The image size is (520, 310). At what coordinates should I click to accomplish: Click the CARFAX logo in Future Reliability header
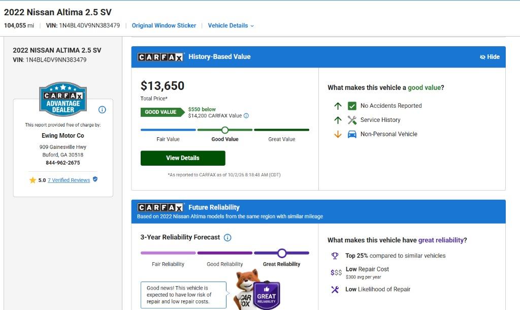160,207
